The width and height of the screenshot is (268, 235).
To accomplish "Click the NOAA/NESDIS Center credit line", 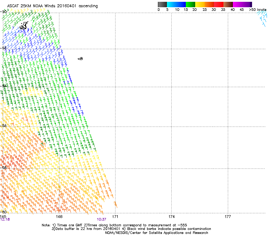I will [x=156, y=233].
